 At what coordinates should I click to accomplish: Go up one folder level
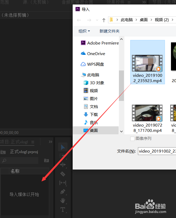pyautogui.click(x=104, y=20)
